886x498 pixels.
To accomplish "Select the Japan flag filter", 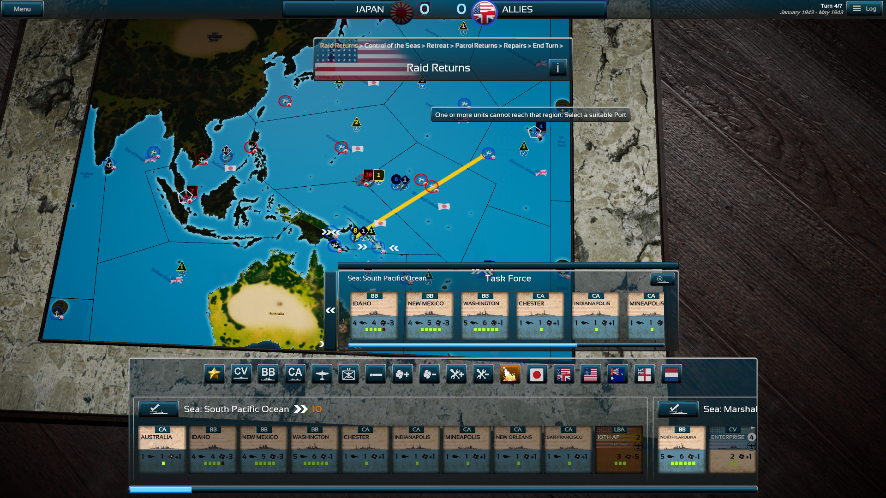I will [537, 374].
